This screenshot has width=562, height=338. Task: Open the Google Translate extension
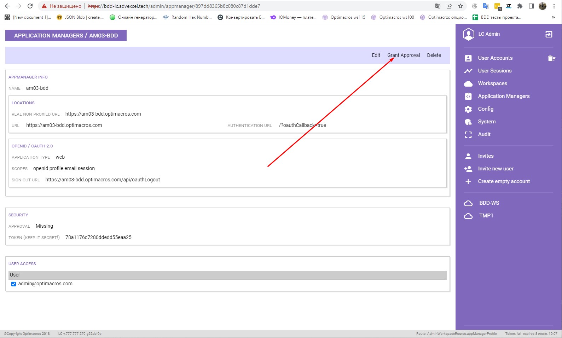tap(486, 6)
